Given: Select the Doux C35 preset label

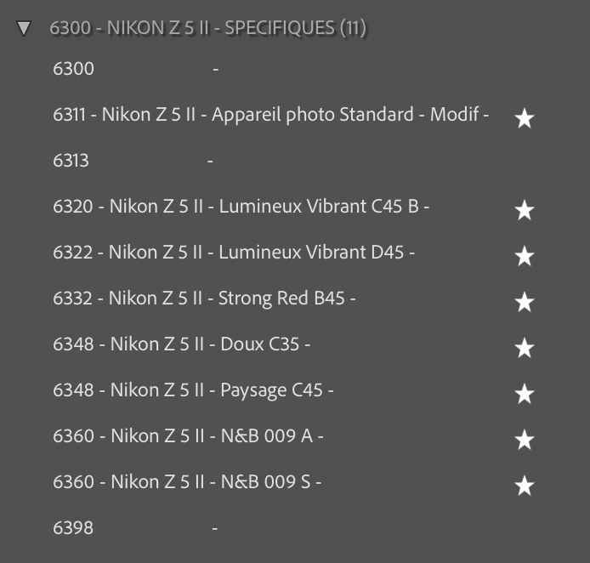Looking at the screenshot, I should [x=181, y=344].
